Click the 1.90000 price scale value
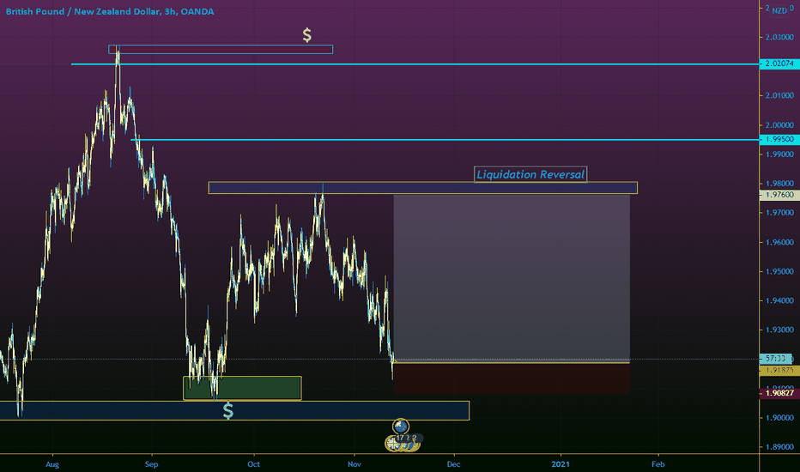The width and height of the screenshot is (800, 472). tap(779, 417)
